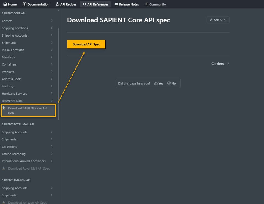Click download icon beside Royal Mail API Spec

4,168
